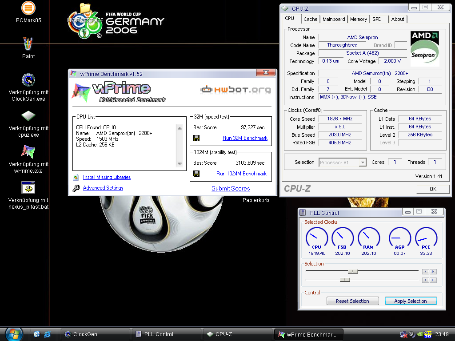Image resolution: width=455 pixels, height=341 pixels.
Task: Click the NVIDIA tray icon
Action: [419, 334]
